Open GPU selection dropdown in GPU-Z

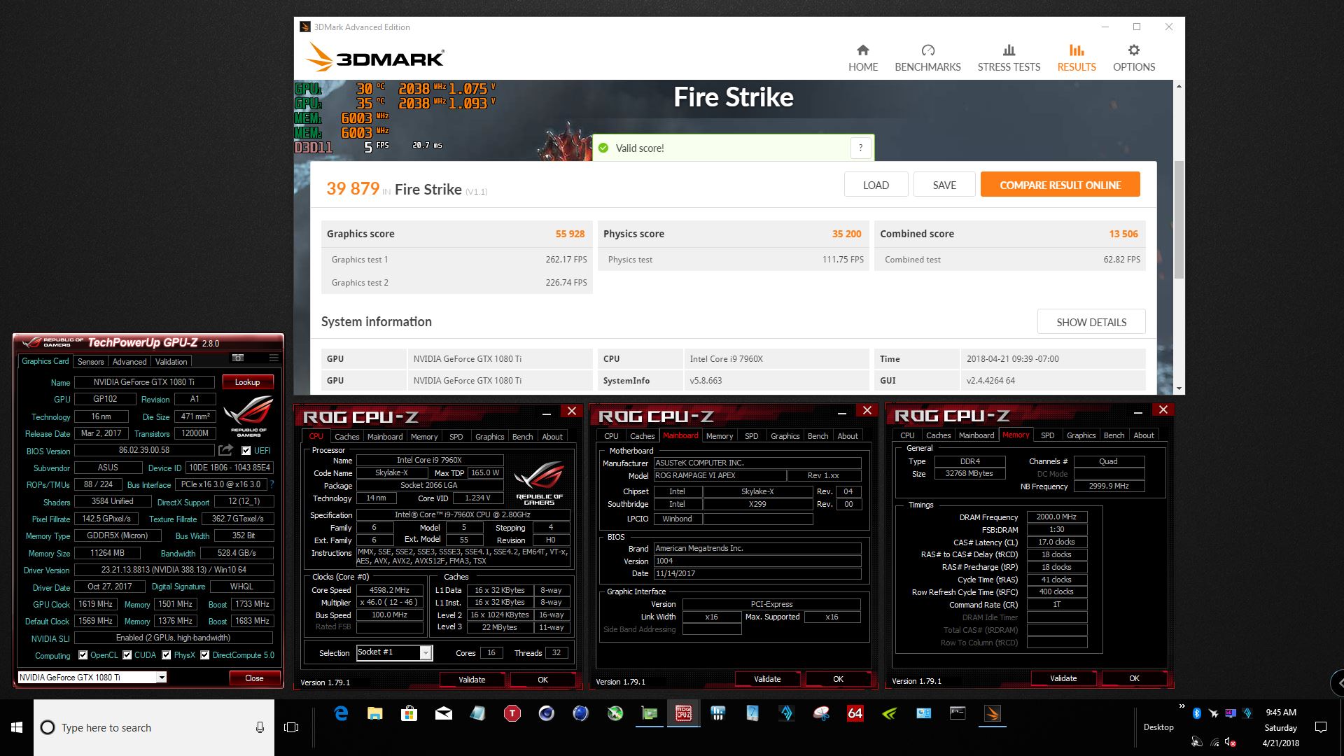(x=162, y=678)
